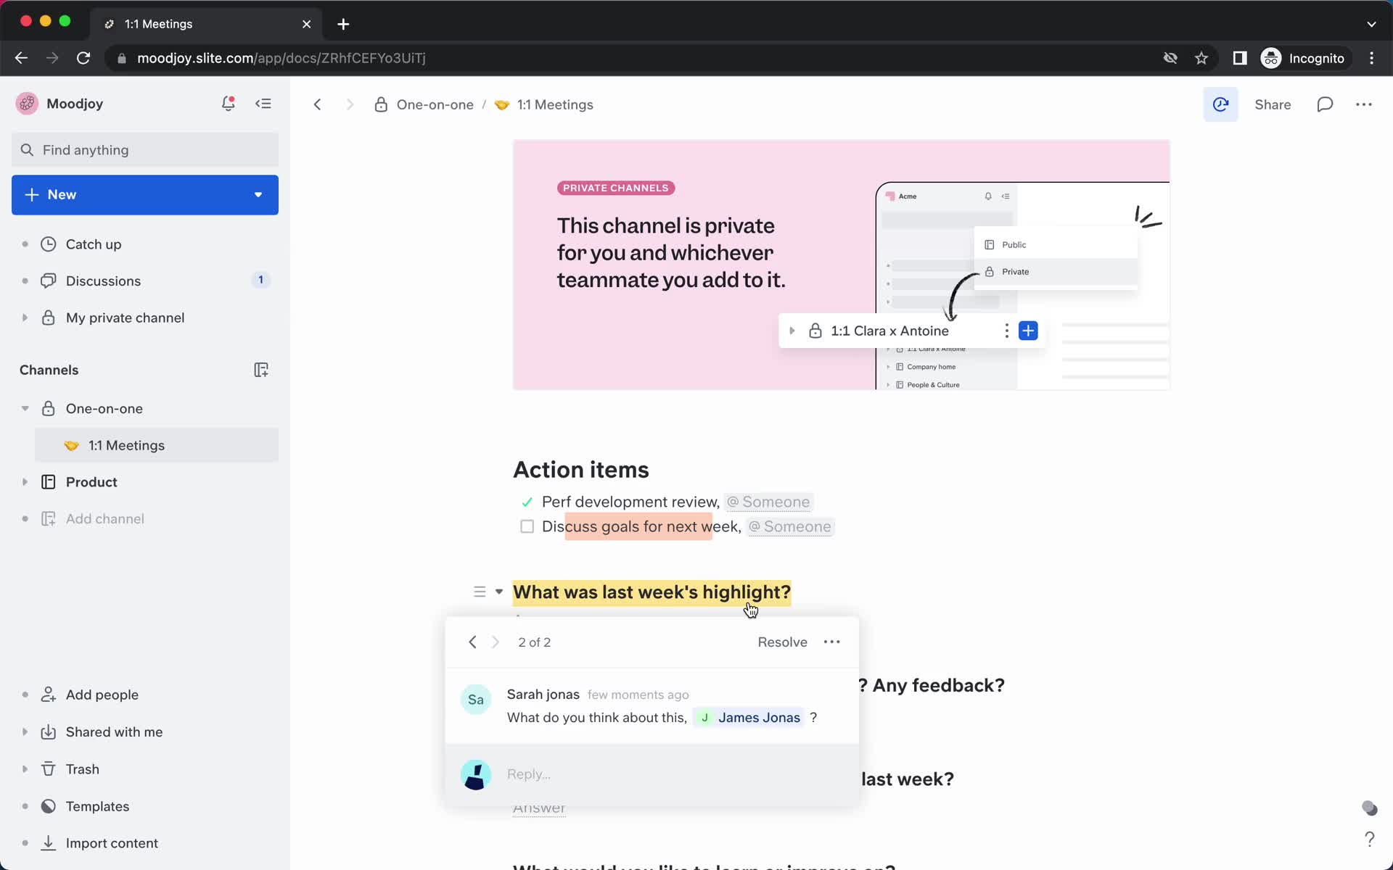Viewport: 1393px width, 870px height.
Task: Collapse the 1:1 Meetings question section
Action: click(x=498, y=592)
